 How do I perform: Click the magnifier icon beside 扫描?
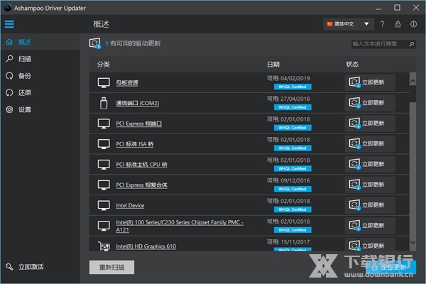[x=9, y=59]
